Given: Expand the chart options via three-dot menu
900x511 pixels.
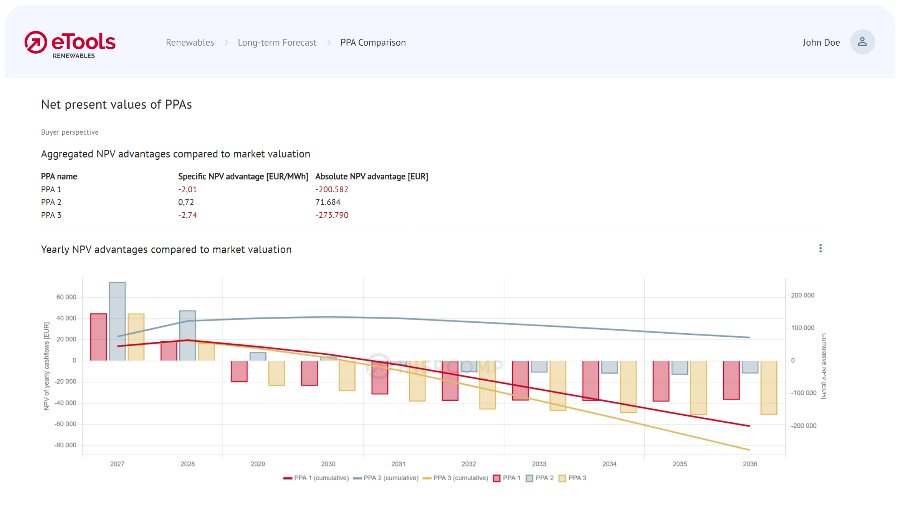Looking at the screenshot, I should [x=820, y=248].
